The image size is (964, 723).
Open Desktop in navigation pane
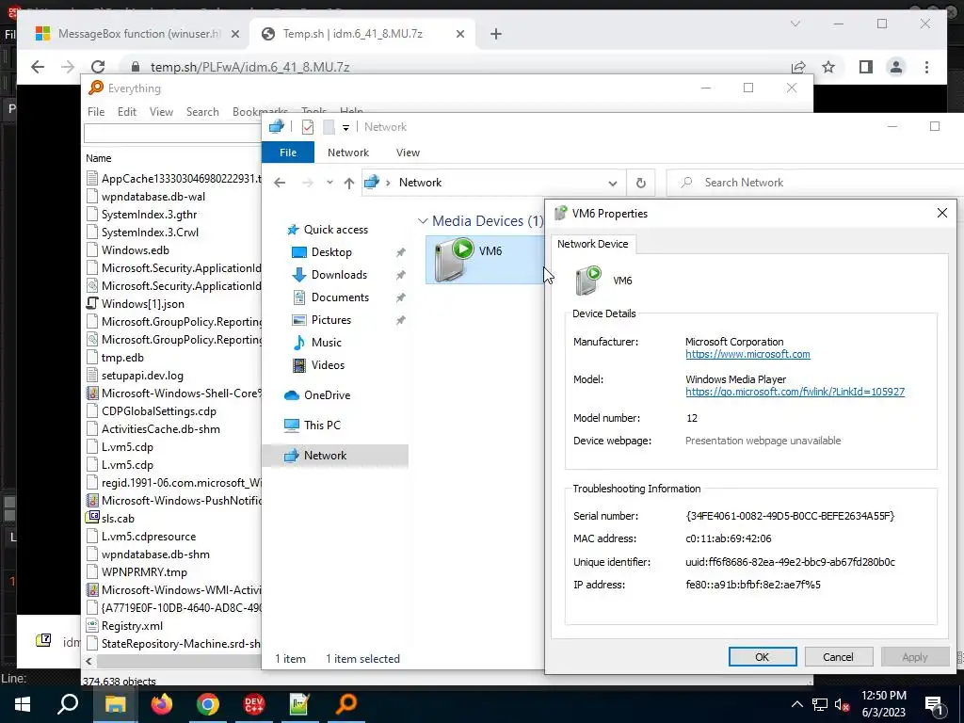tap(331, 252)
